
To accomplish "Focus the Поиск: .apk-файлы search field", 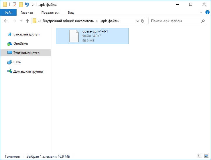I will (178, 21).
